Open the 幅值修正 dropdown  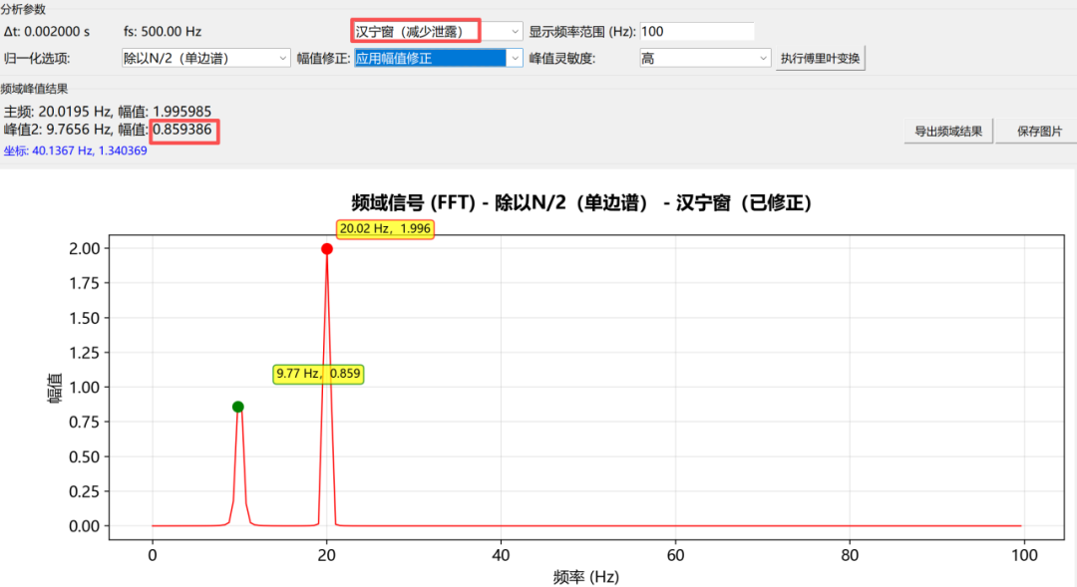point(438,59)
